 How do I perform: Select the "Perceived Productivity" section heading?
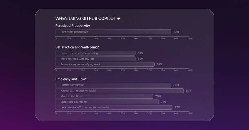[x=72, y=26]
